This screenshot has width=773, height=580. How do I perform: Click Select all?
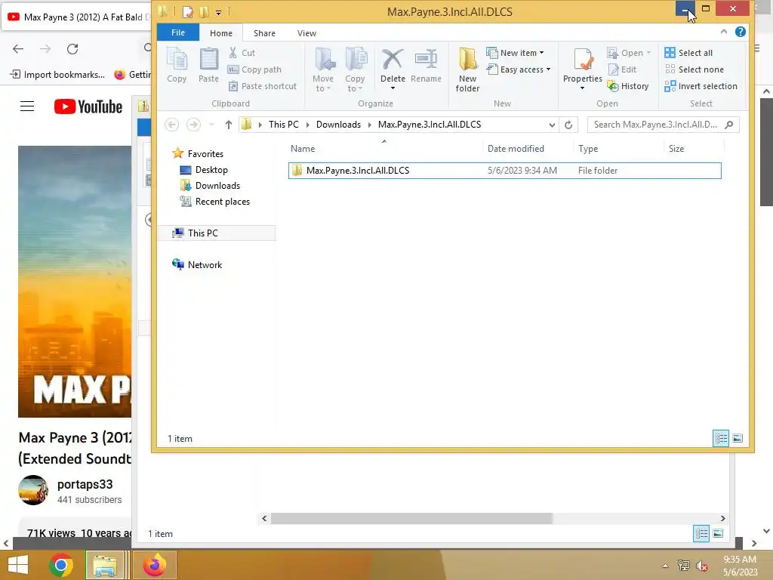[688, 53]
